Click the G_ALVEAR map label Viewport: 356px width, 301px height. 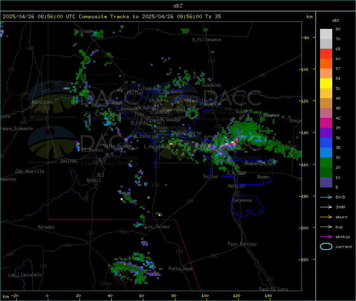click(x=237, y=173)
